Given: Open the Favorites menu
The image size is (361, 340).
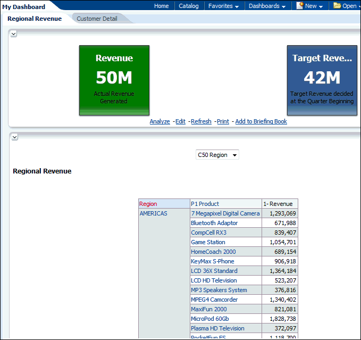Looking at the screenshot, I should click(x=220, y=6).
